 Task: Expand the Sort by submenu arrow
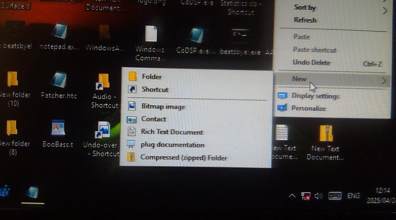click(x=385, y=11)
